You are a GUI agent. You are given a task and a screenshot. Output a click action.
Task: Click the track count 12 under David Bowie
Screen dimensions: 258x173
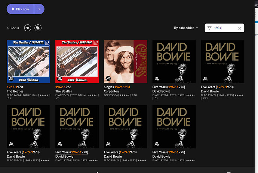point(205,98)
